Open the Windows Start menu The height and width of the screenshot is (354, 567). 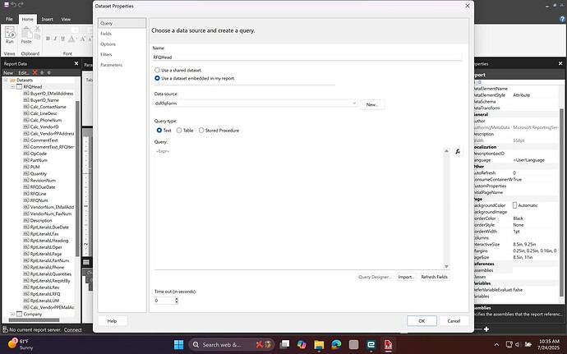[x=178, y=345]
